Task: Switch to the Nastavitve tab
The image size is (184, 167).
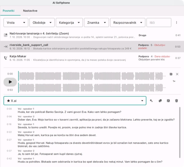Action: click(x=30, y=11)
